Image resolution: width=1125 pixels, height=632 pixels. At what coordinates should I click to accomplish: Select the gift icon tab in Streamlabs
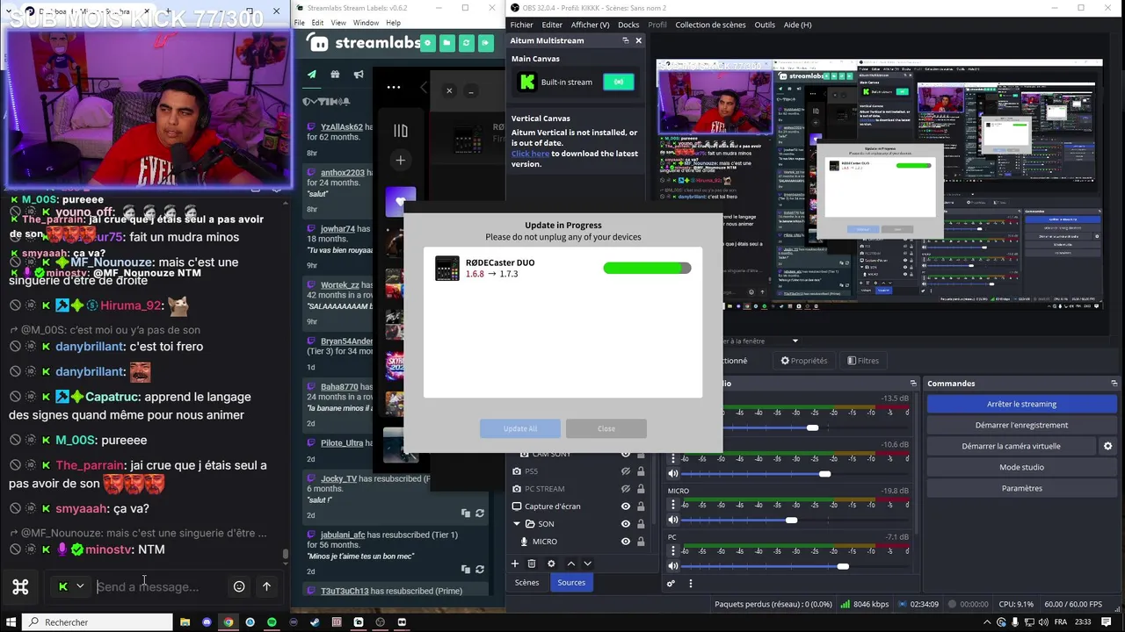point(335,75)
